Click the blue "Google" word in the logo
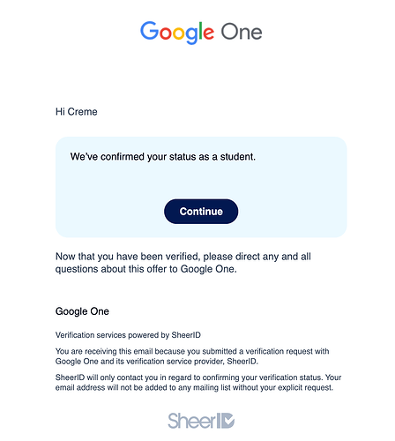The width and height of the screenshot is (395, 441). click(x=177, y=33)
